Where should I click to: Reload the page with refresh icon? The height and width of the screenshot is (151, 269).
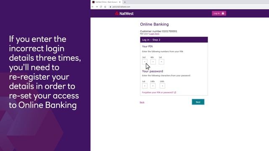point(101,7)
